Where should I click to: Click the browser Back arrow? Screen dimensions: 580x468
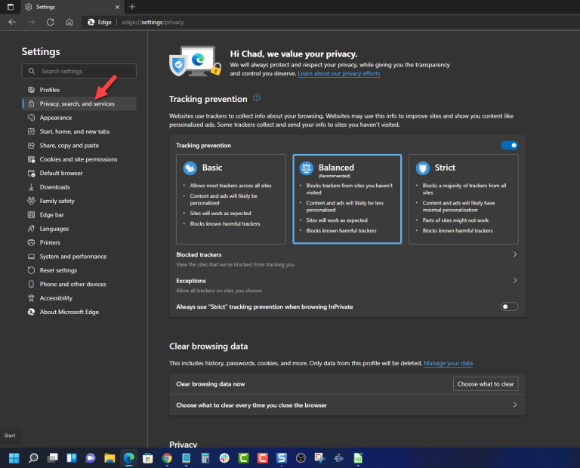pyautogui.click(x=12, y=22)
